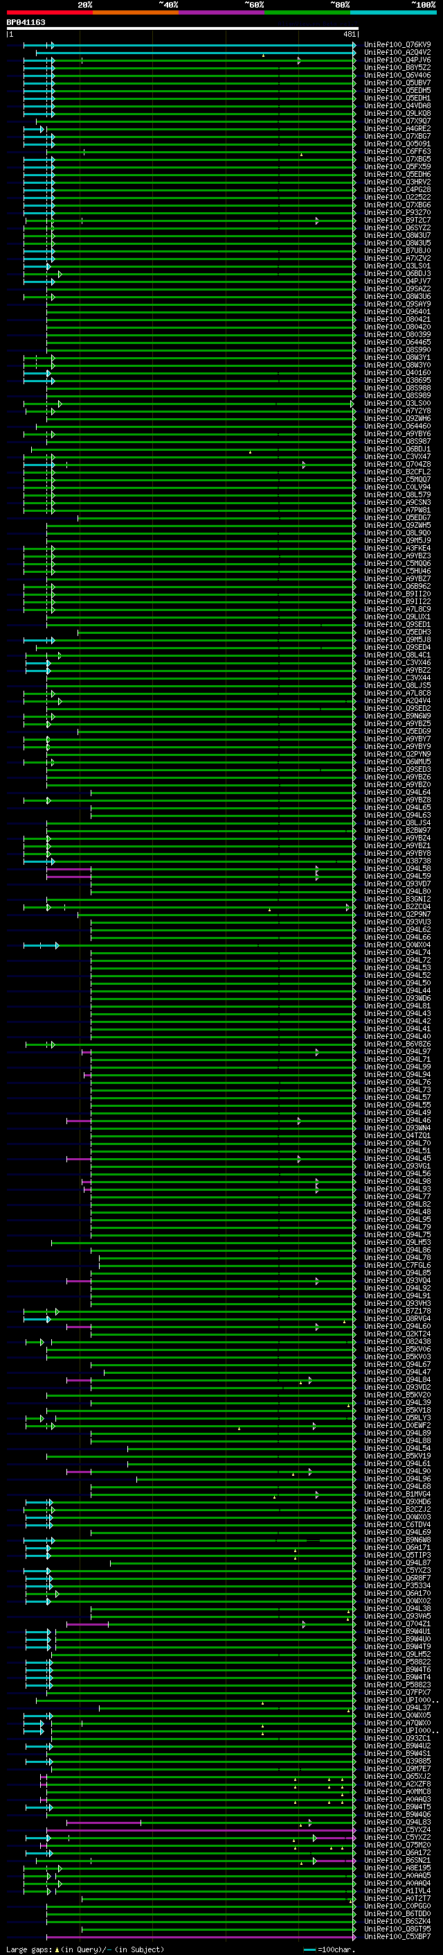
Task: Pick the UniRef100_Q94L97 label
Action: click(x=397, y=1052)
